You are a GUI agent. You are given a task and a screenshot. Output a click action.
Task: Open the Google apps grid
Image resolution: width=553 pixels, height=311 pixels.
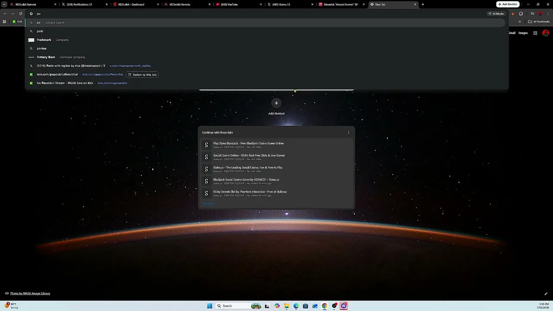click(x=535, y=33)
